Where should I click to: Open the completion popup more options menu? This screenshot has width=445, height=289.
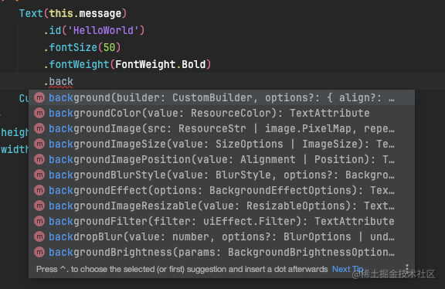coord(407,269)
